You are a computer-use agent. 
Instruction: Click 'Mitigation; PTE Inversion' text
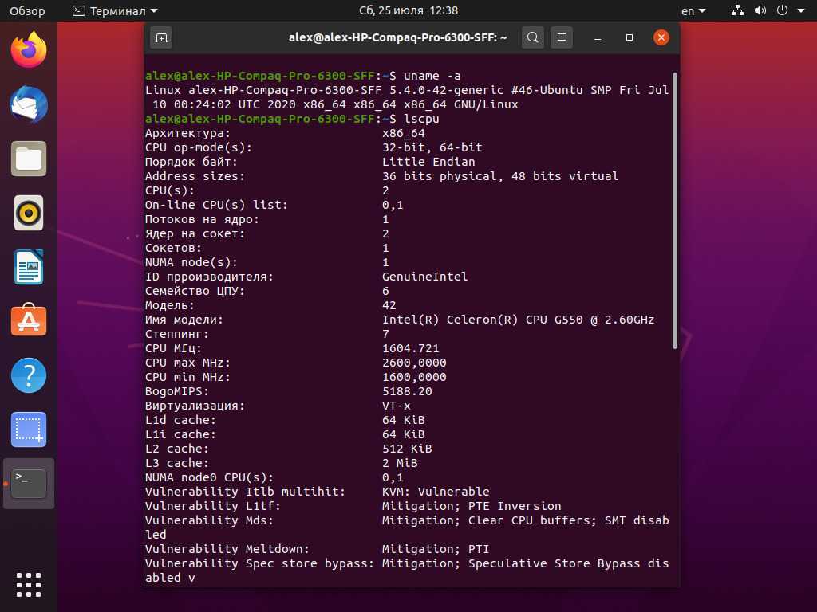point(472,506)
